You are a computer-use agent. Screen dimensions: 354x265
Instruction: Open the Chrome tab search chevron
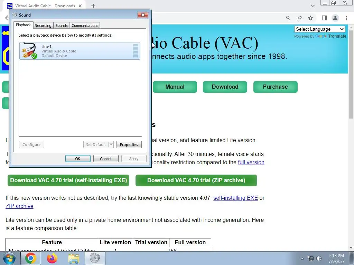click(313, 6)
